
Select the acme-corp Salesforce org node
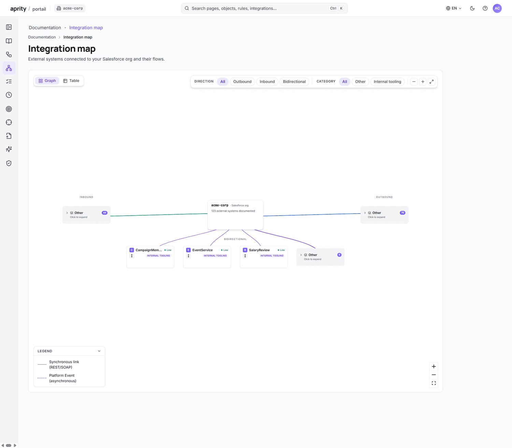(236, 215)
